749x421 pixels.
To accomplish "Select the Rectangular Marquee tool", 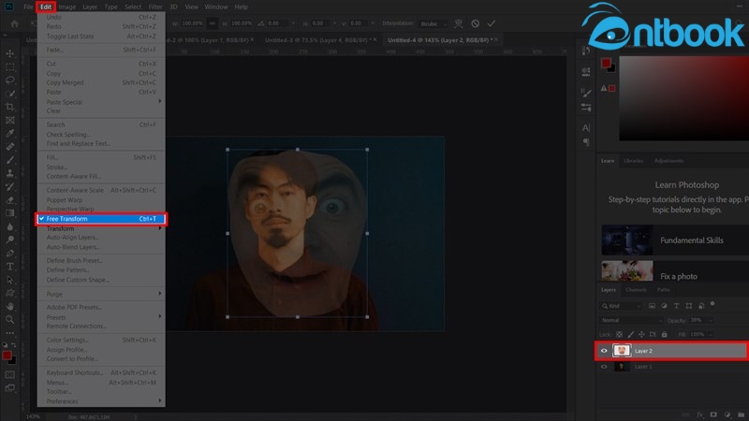I will point(10,66).
